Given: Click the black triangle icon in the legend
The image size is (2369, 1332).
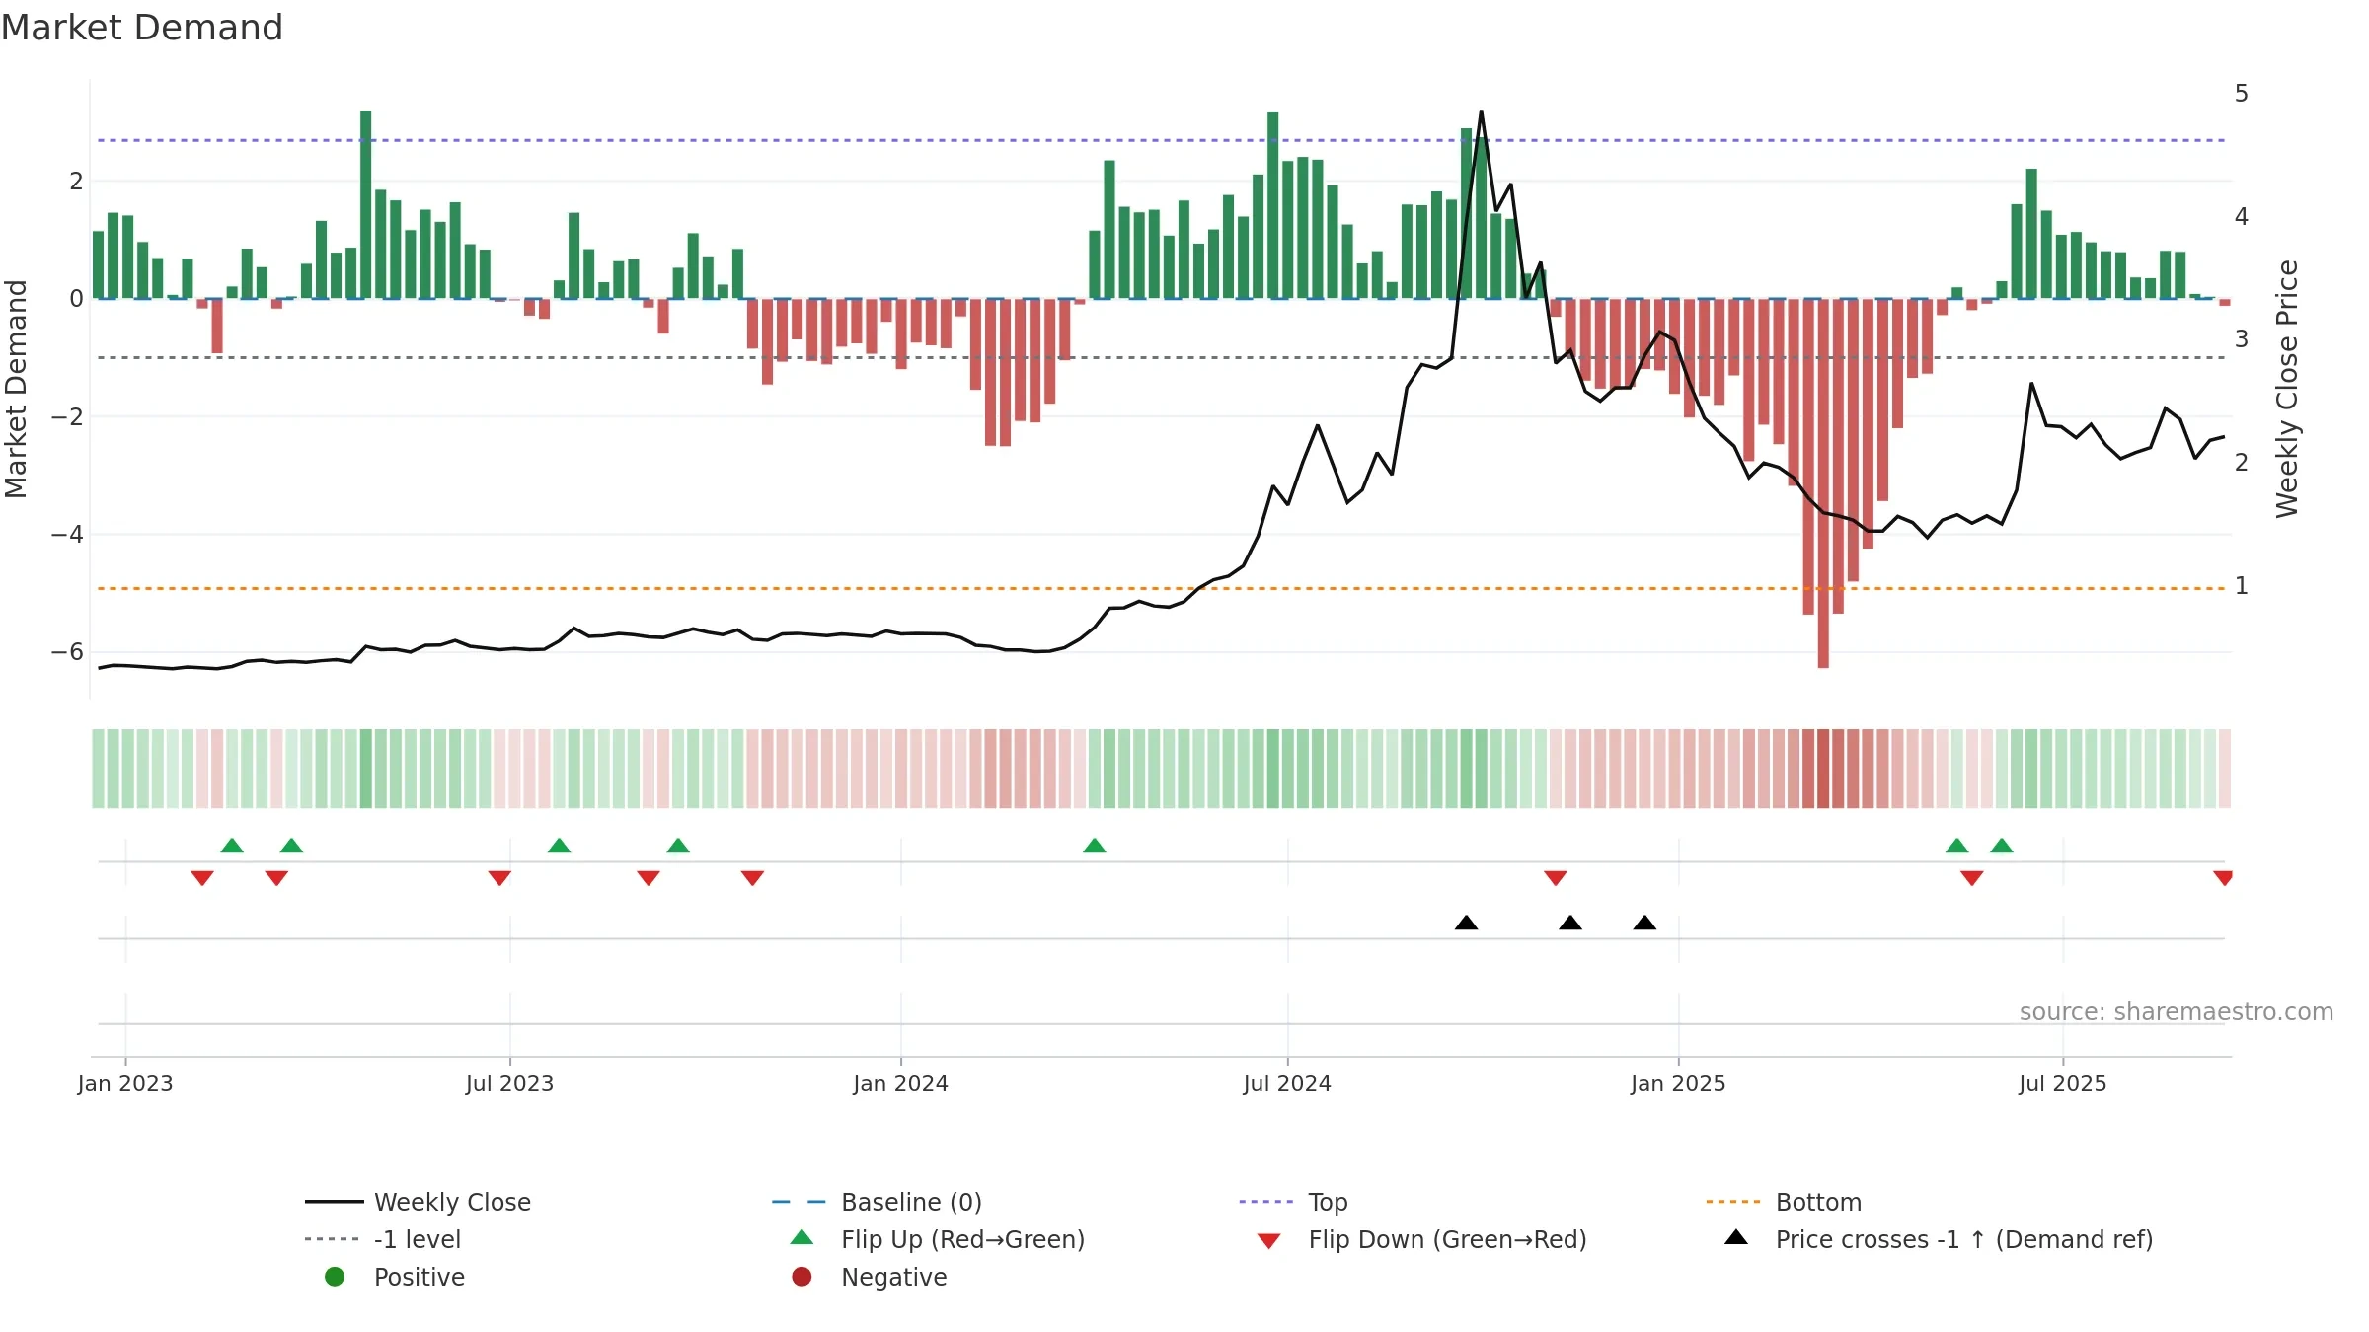Looking at the screenshot, I should (1736, 1237).
